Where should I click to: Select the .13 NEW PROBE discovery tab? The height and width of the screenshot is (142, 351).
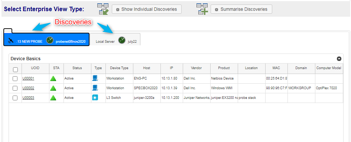pos(46,39)
